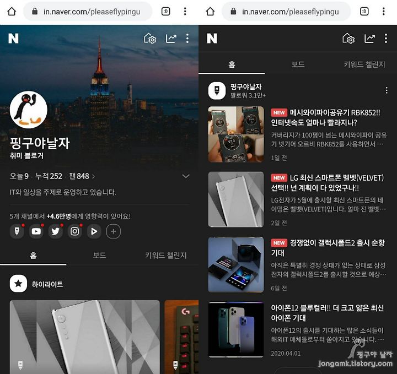Tap the Pingu profile picture
This screenshot has height=374, width=397.
29,110
